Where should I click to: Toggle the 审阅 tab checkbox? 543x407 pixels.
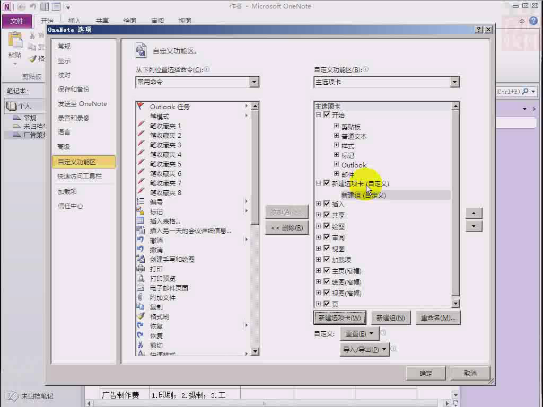[327, 237]
